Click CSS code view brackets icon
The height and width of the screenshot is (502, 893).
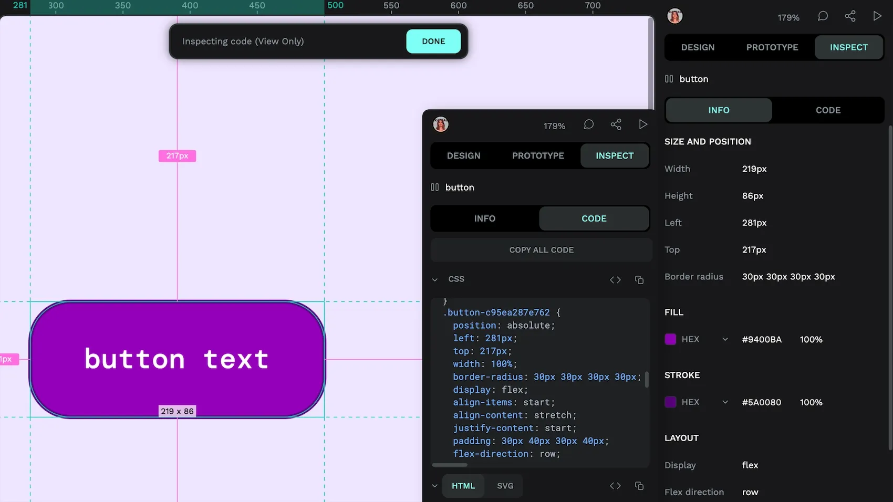point(615,280)
